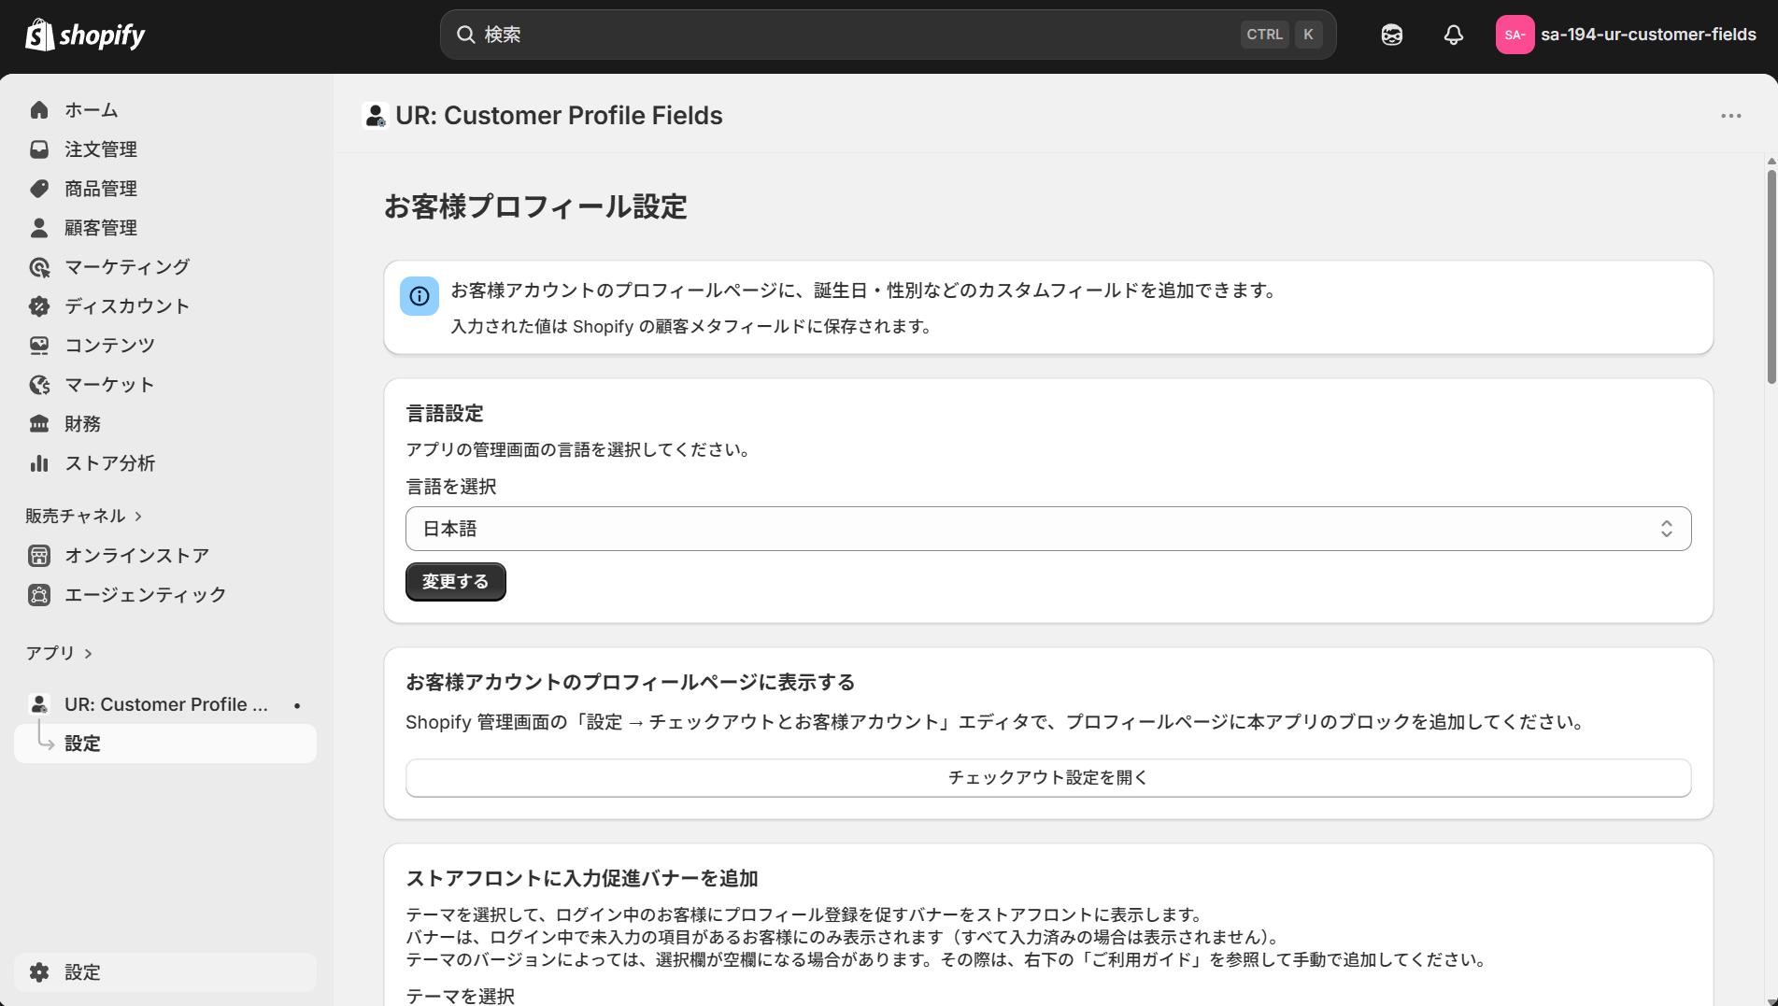Click the 変更する button

point(455,582)
